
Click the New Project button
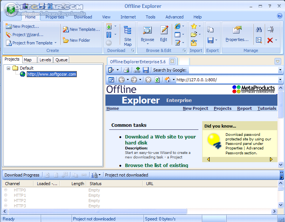(x=22, y=26)
